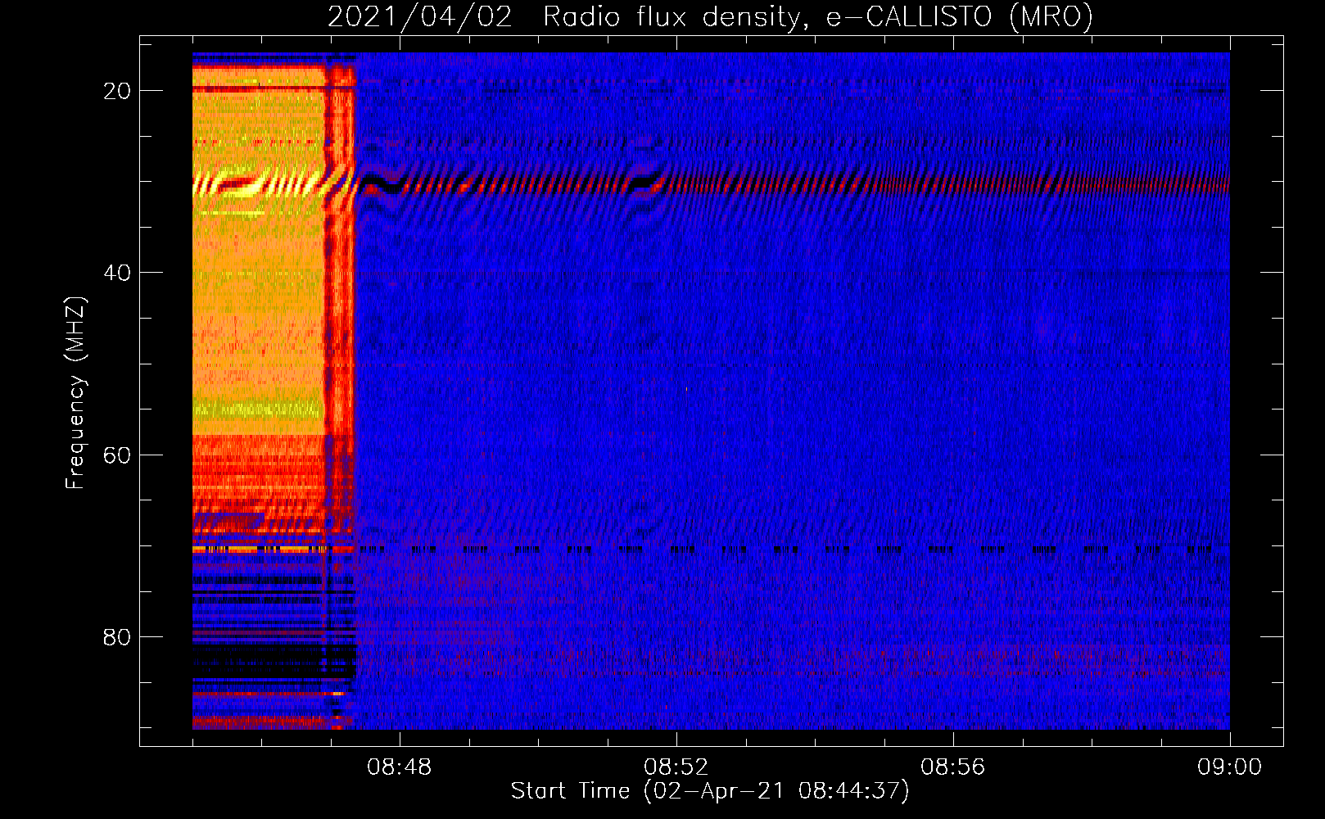This screenshot has height=819, width=1325.
Task: Click the 08:48 time tick label
Action: point(400,767)
